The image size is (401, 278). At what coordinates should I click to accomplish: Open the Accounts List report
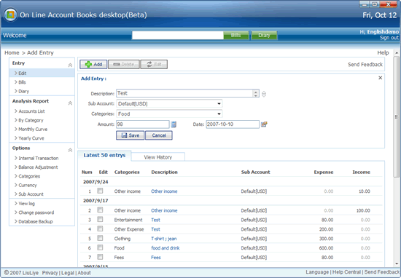[31, 111]
